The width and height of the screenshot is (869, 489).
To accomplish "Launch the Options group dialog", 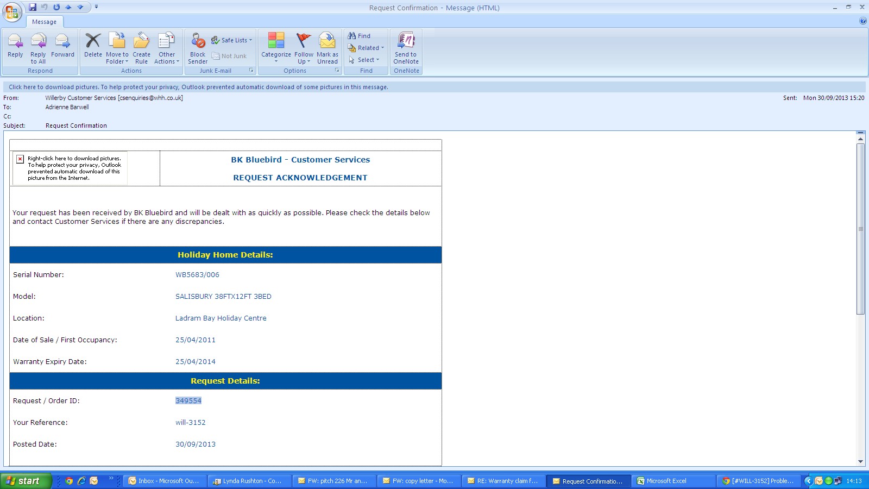I will coord(337,71).
